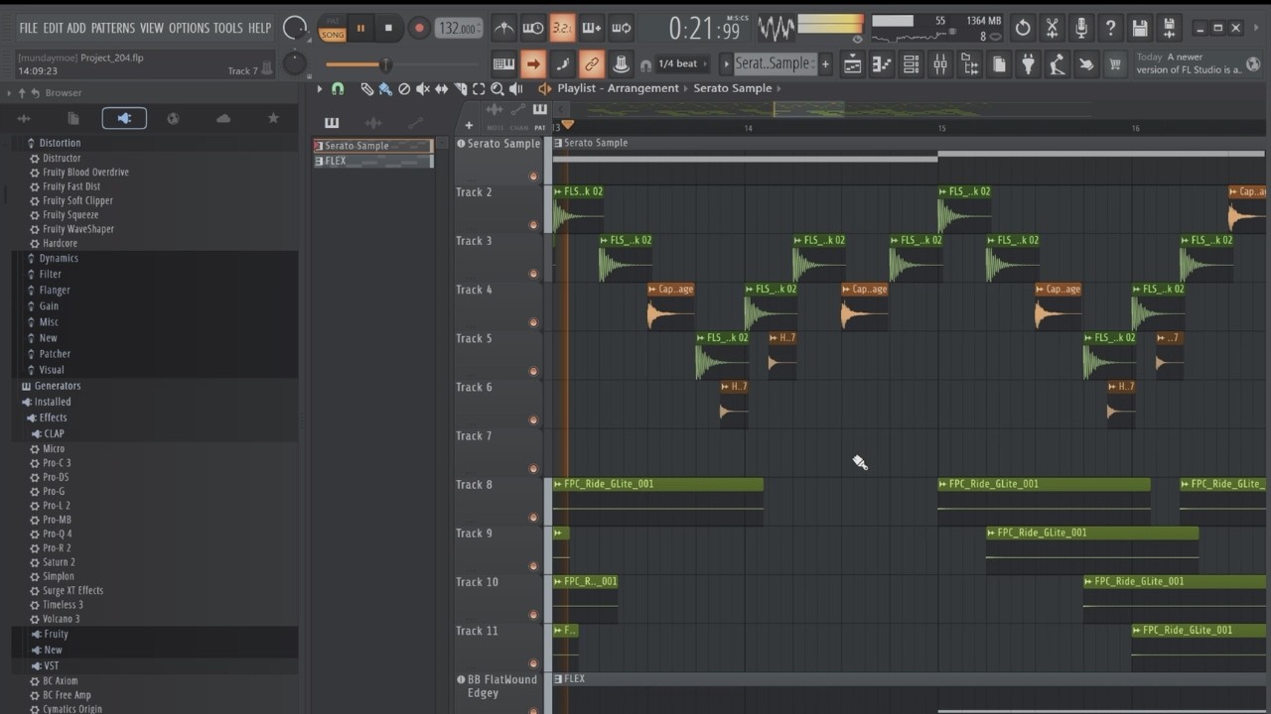Pause playback with the pause button
The image size is (1271, 714).
point(360,29)
